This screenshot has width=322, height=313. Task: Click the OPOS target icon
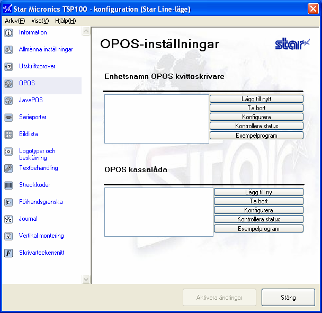tap(8, 84)
